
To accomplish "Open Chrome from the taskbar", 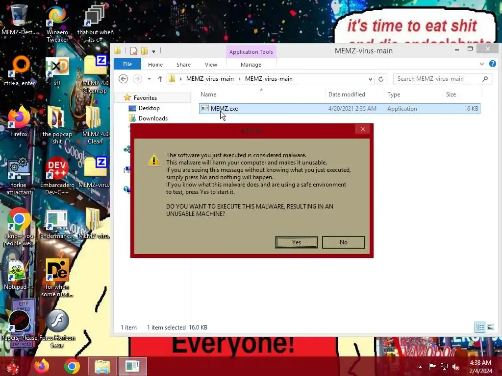I will (x=72, y=366).
